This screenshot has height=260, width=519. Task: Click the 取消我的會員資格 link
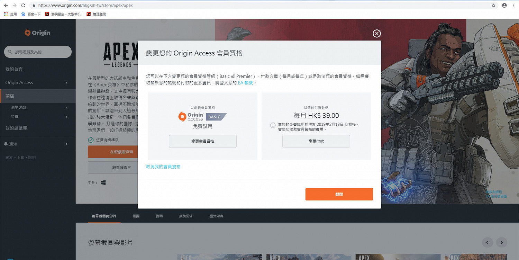[163, 167]
